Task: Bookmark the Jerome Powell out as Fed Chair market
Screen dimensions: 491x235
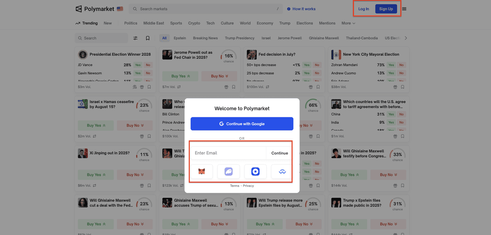Action: (x=234, y=87)
